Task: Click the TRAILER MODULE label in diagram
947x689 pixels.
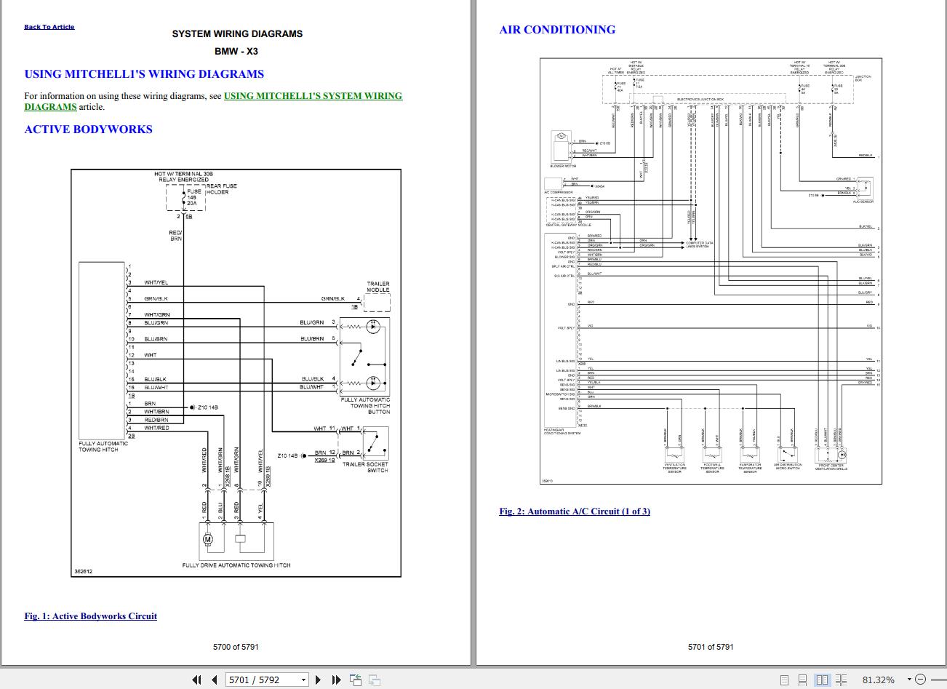Action: pos(378,287)
